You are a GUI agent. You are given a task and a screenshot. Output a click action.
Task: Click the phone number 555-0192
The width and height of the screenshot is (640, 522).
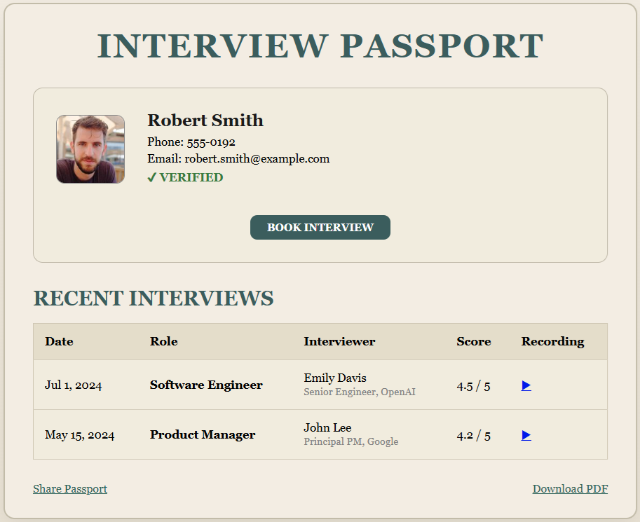pos(210,142)
